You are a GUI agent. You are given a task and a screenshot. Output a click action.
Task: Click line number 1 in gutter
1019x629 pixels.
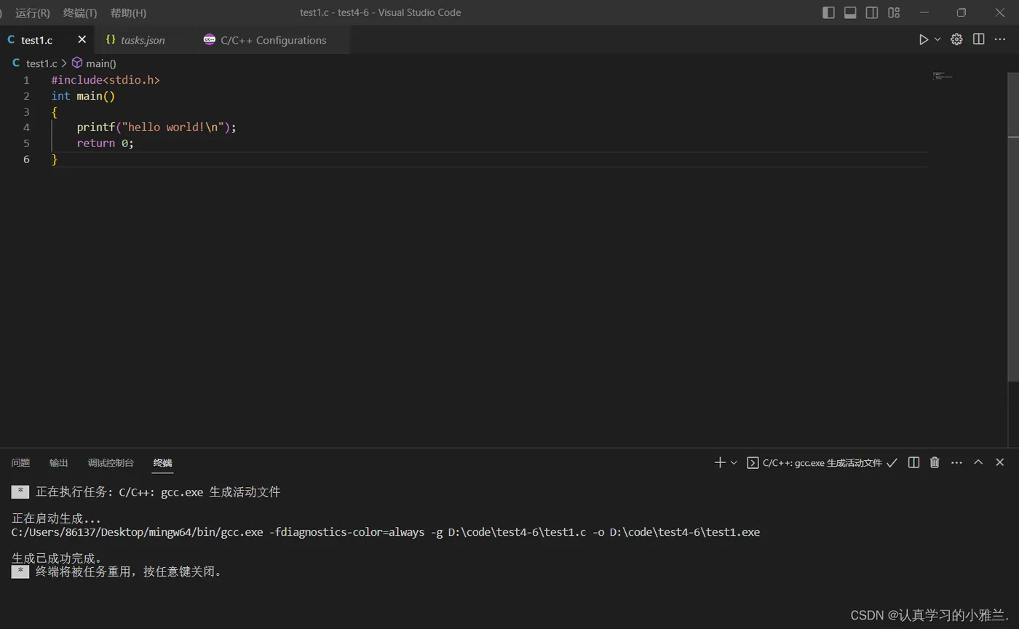tap(26, 80)
